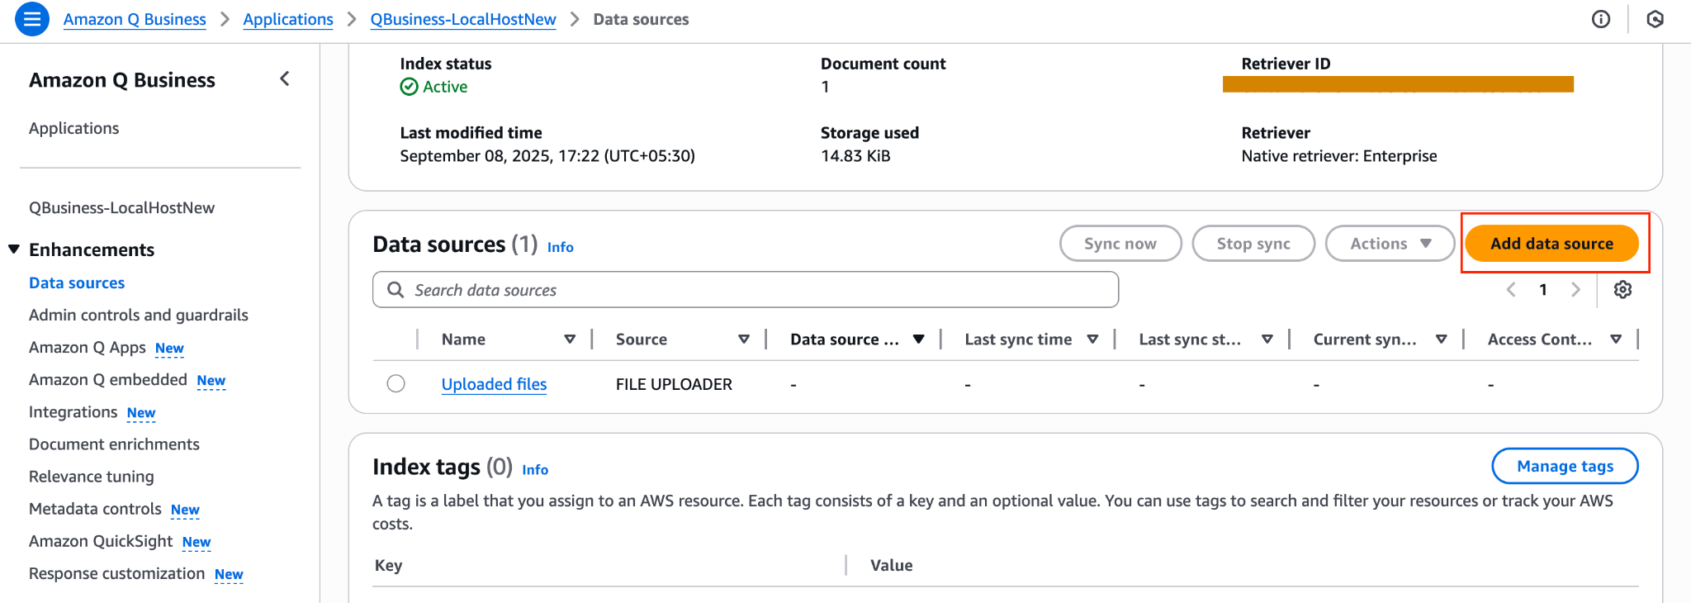1691x603 pixels.
Task: Open Admin controls and guardrails
Action: pyautogui.click(x=139, y=315)
